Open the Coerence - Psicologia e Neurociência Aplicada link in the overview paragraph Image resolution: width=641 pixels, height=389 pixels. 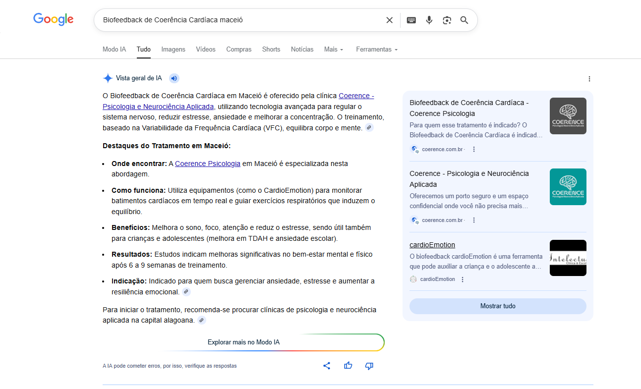pyautogui.click(x=238, y=101)
